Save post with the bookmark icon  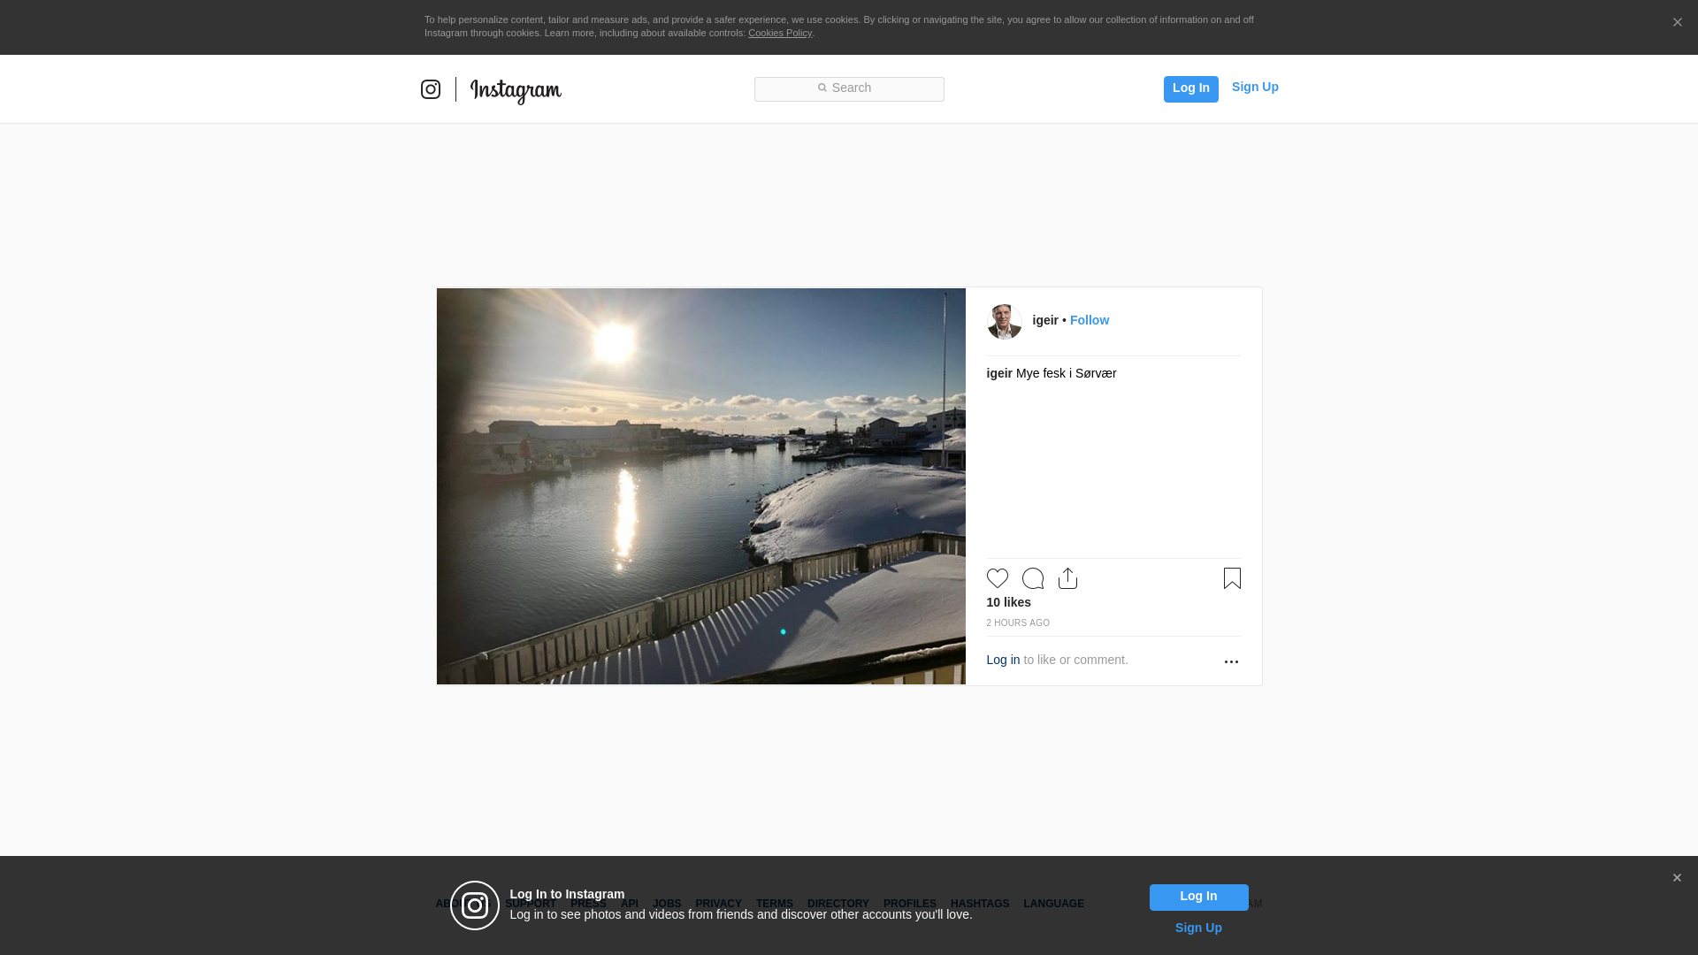pyautogui.click(x=1232, y=578)
